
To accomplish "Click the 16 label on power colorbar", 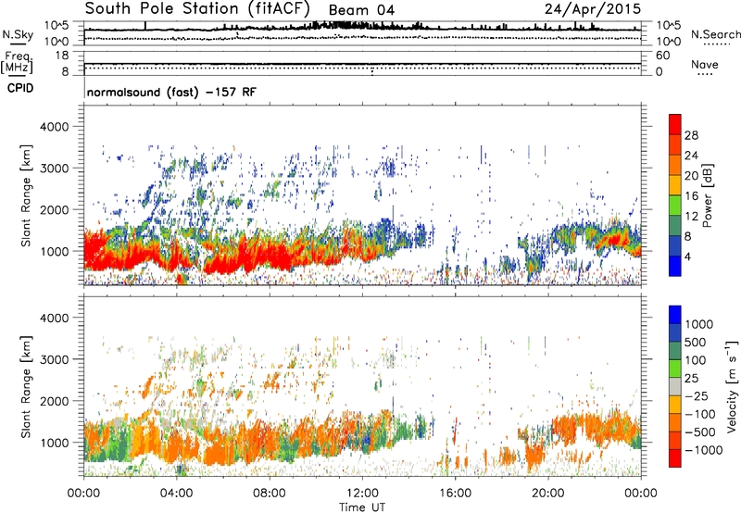I will click(691, 196).
